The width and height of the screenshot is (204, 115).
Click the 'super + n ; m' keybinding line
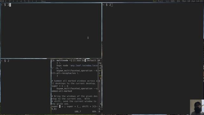point(60,86)
